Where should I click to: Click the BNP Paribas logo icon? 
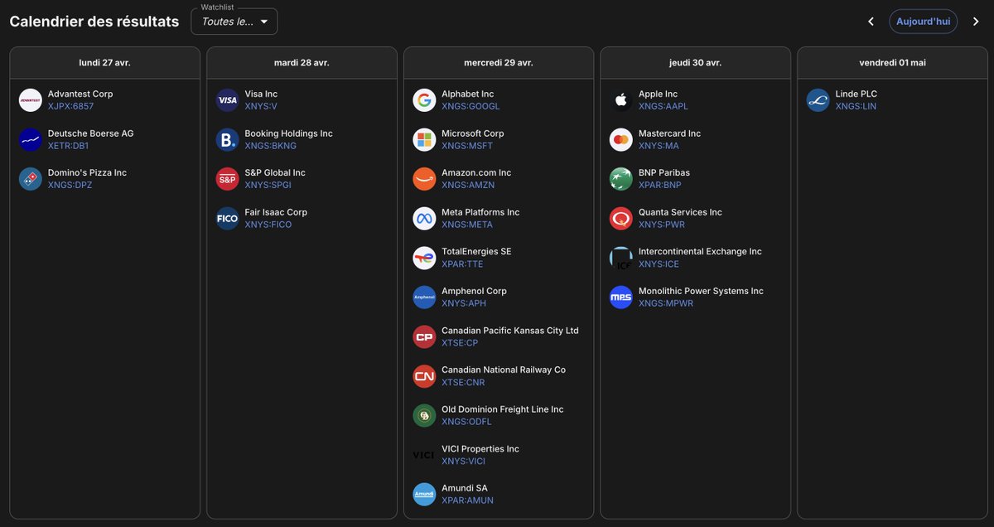coord(621,179)
